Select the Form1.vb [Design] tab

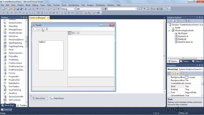click(37, 18)
